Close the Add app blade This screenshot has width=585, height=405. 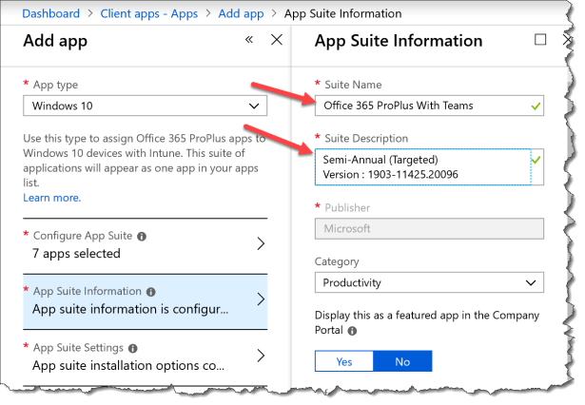[277, 40]
